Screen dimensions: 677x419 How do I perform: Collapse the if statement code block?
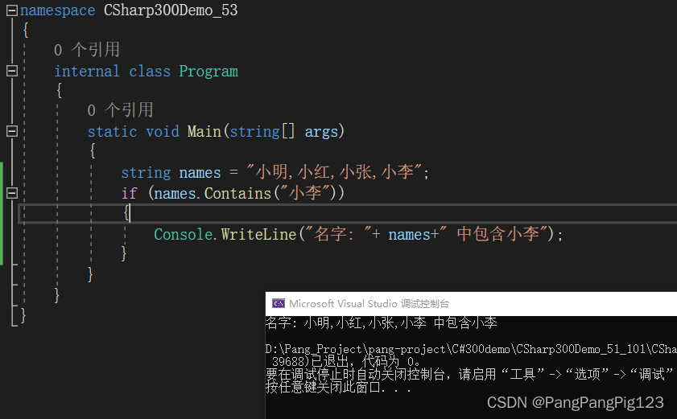coord(11,193)
